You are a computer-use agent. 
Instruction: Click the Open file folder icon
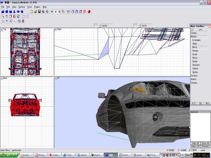(x=35, y=12)
